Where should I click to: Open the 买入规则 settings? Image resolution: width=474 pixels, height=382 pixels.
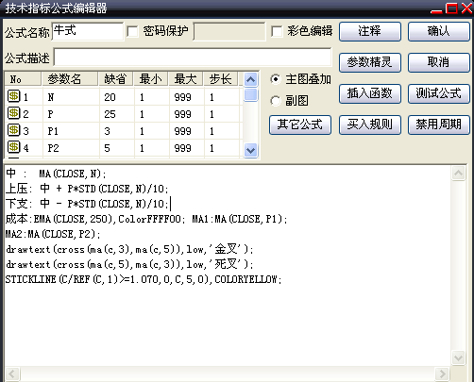pos(370,125)
